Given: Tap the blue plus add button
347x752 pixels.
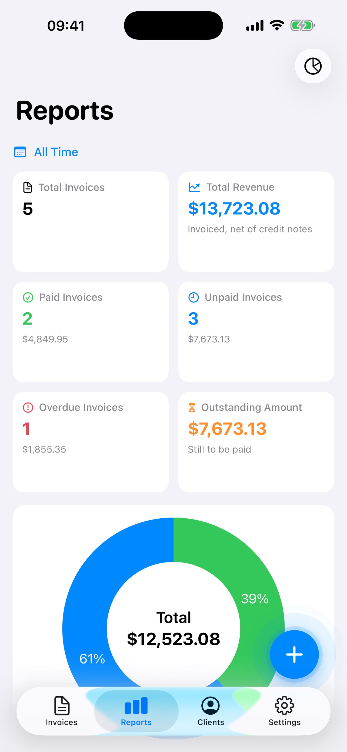Looking at the screenshot, I should click(294, 654).
